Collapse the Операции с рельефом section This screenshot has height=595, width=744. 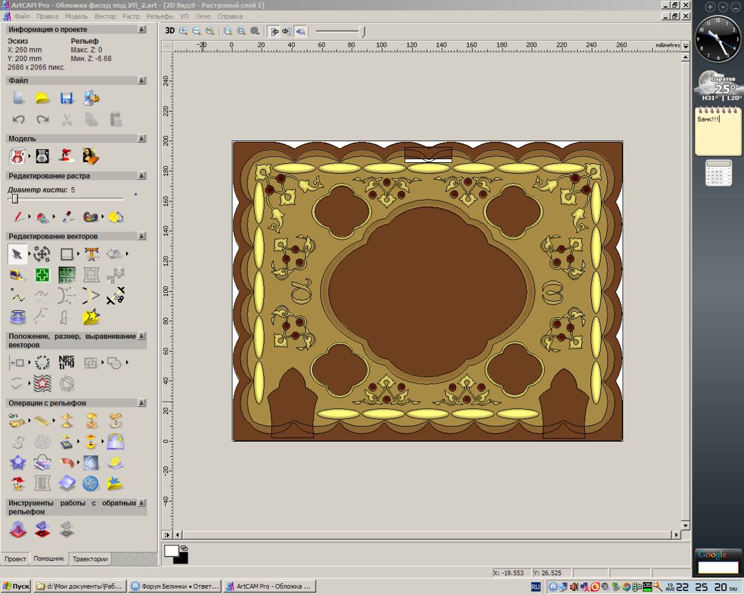click(141, 403)
